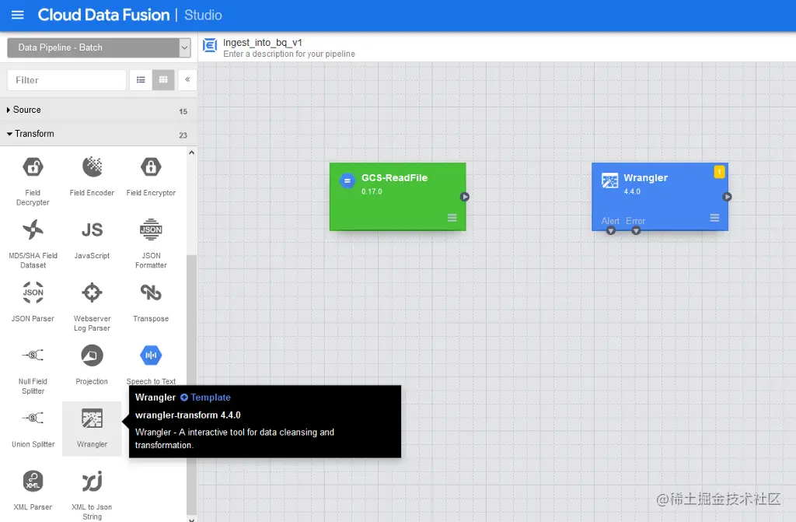Screen dimensions: 796x522
Task: Add the JSON Formatter plugin
Action: (151, 244)
